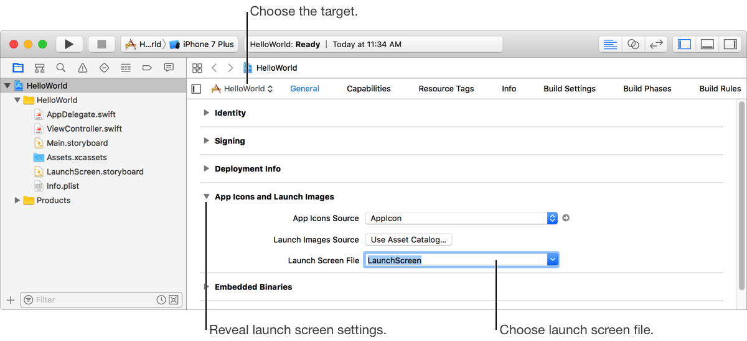Toggle the right Utilities panel
Image resolution: width=747 pixels, height=341 pixels.
[x=728, y=44]
